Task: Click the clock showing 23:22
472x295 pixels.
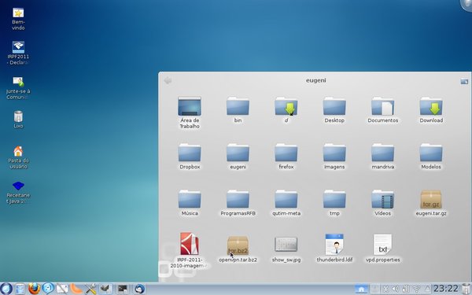Action: pos(445,289)
